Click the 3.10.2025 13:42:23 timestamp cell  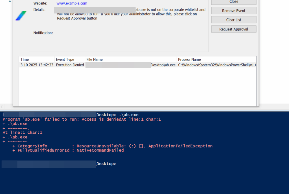37,65
